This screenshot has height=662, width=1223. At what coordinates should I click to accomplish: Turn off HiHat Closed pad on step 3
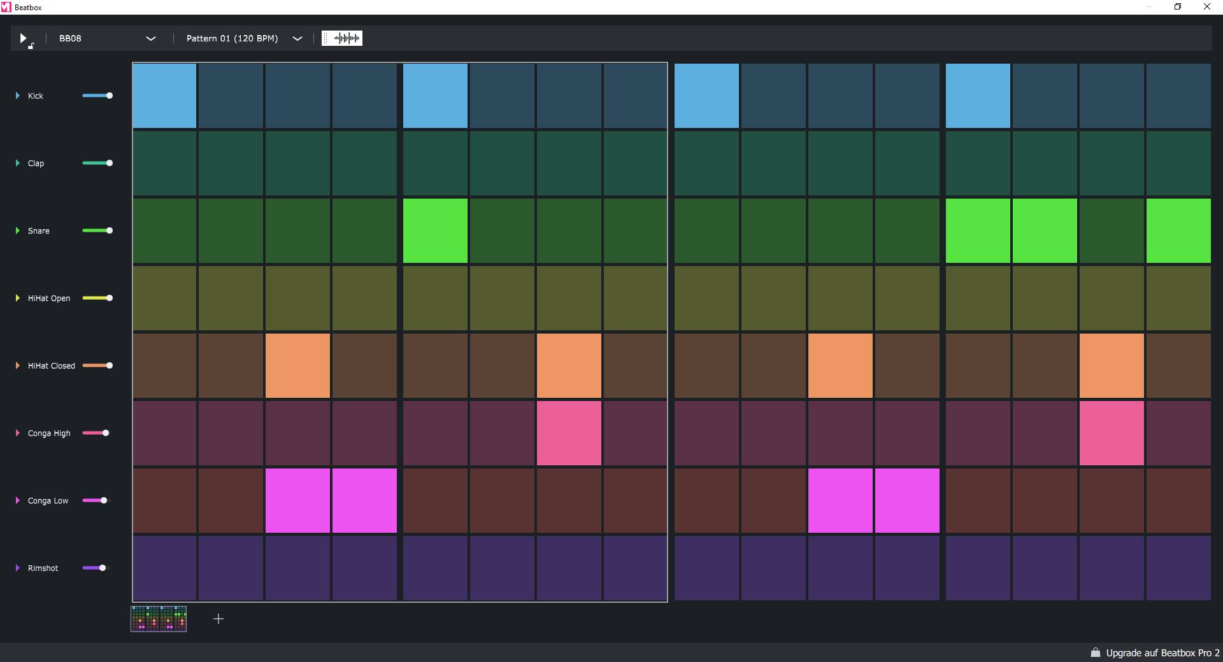[x=297, y=365]
